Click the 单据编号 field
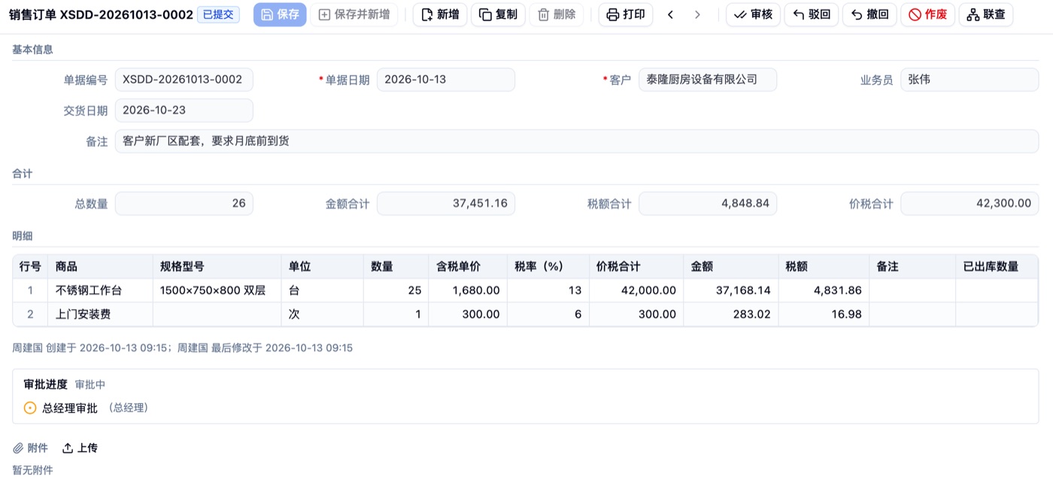 coord(184,80)
